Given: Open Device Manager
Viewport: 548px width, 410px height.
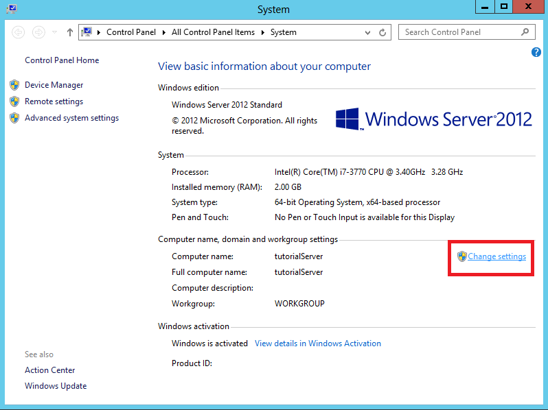Looking at the screenshot, I should point(54,85).
